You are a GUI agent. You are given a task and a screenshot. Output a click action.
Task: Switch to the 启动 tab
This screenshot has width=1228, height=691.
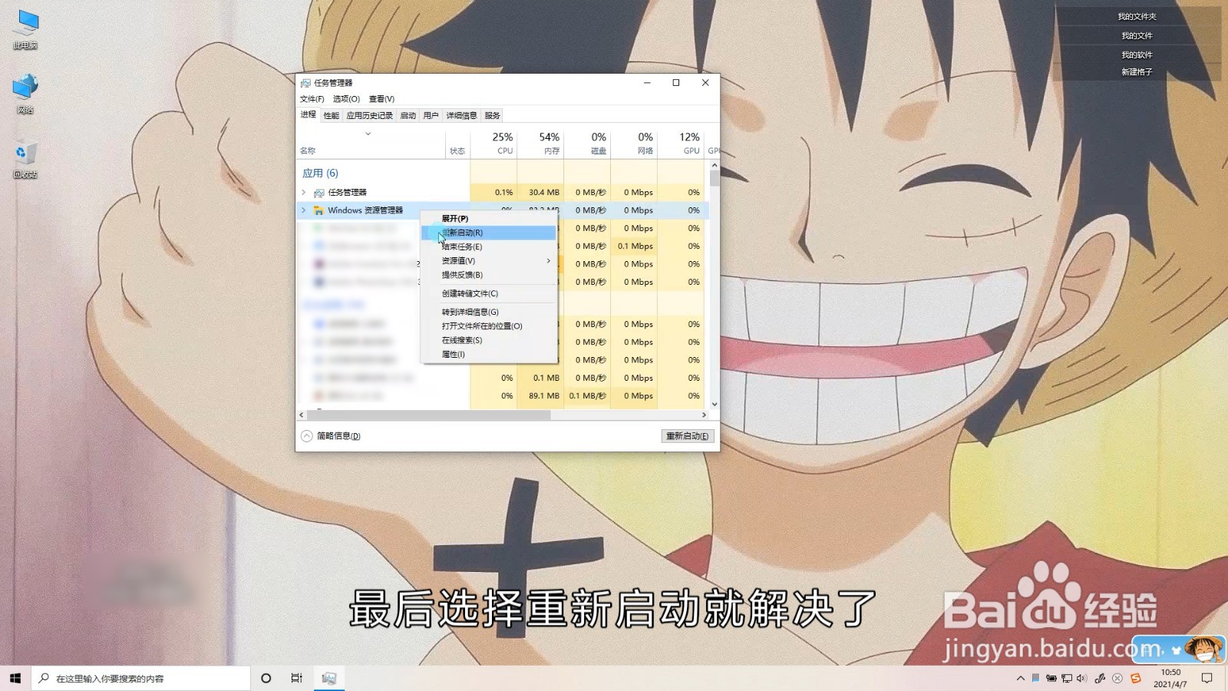click(408, 116)
